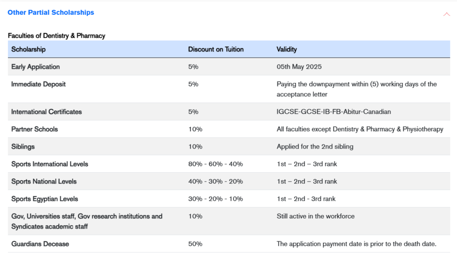Click Still active in the workforce text
The height and width of the screenshot is (265, 457).
[x=316, y=216]
